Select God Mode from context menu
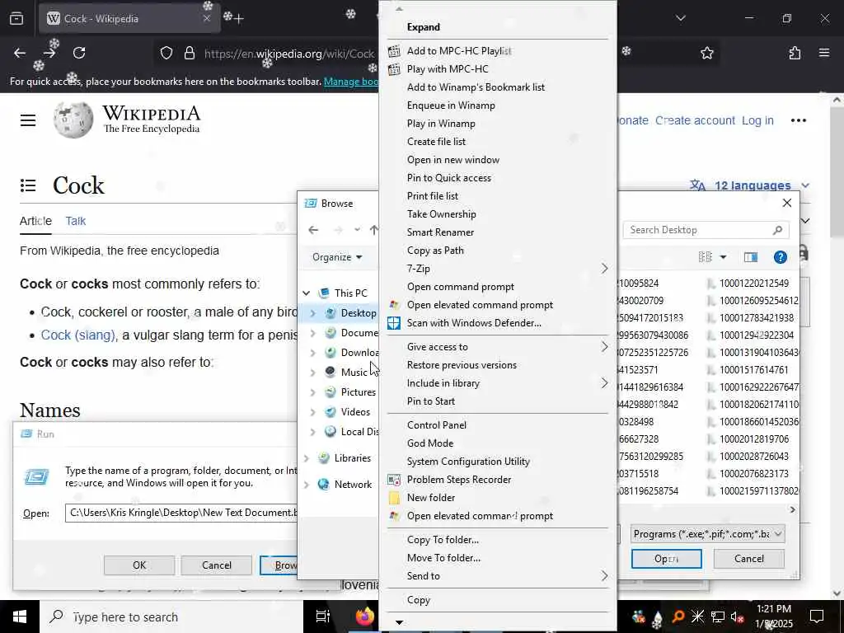 pos(497,443)
